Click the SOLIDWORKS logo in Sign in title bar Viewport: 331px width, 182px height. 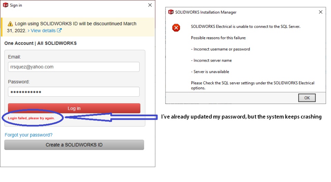coord(6,5)
